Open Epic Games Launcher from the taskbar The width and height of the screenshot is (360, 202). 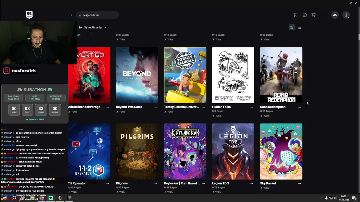point(69,198)
